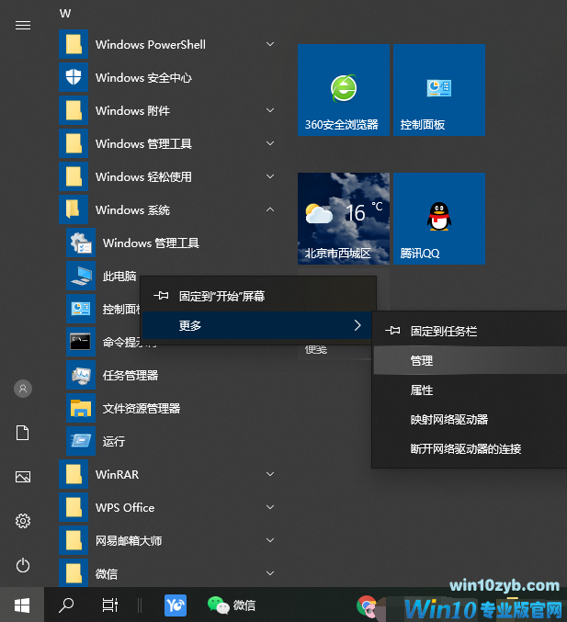Select 固定到任务栏 in submenu
The image size is (567, 622).
coord(471,331)
